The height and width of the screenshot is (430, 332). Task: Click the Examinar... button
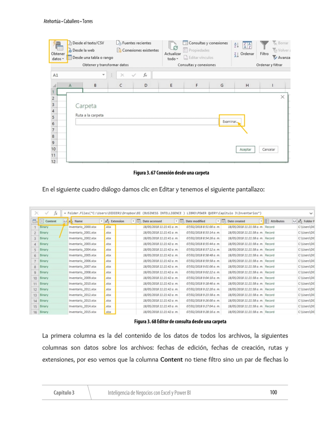tap(230, 122)
